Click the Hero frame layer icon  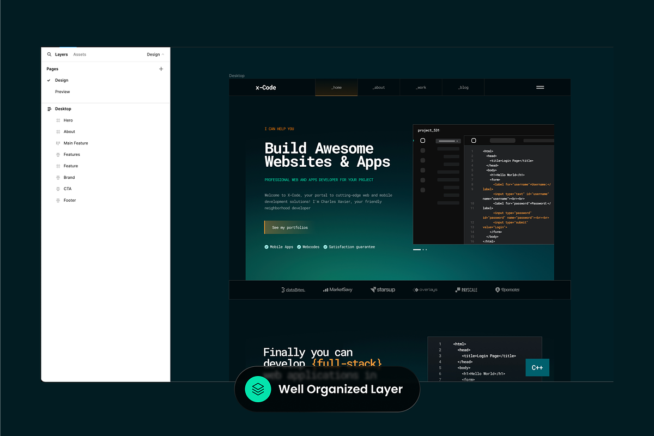[x=58, y=120]
